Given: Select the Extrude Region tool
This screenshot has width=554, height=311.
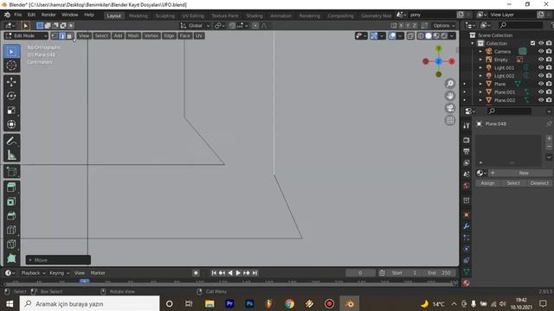Looking at the screenshot, I should [11, 187].
